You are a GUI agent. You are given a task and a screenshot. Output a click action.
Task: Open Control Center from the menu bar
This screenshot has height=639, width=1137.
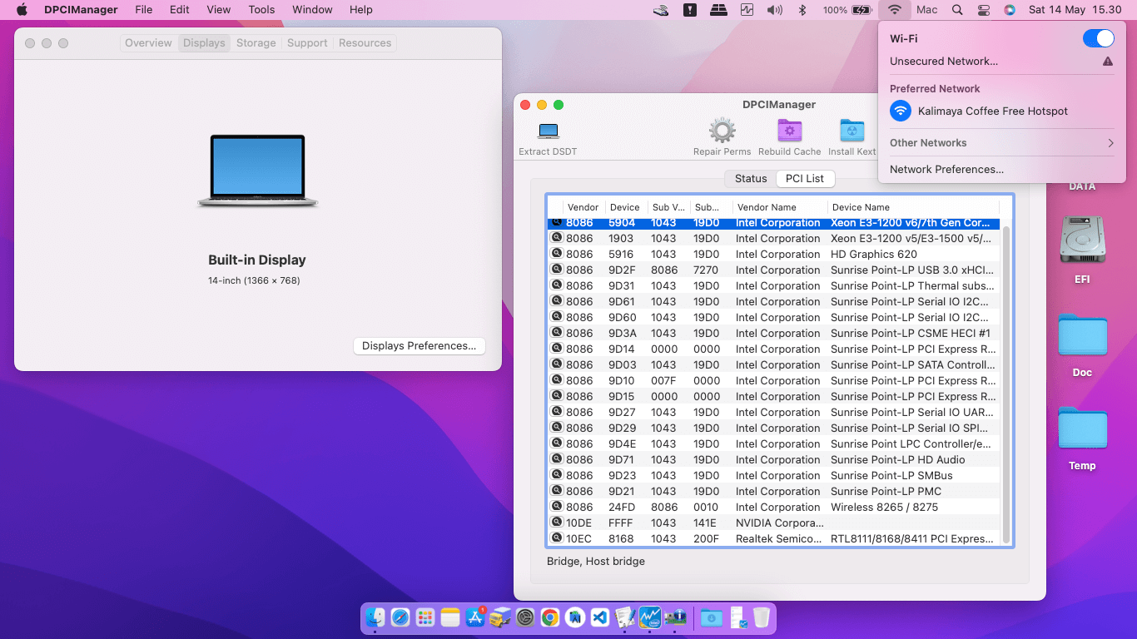pyautogui.click(x=983, y=10)
